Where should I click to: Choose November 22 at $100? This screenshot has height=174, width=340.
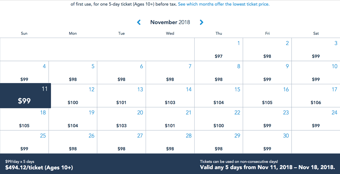coord(219,119)
